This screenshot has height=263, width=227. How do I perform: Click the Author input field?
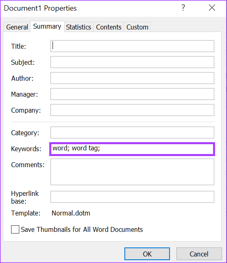click(x=132, y=78)
